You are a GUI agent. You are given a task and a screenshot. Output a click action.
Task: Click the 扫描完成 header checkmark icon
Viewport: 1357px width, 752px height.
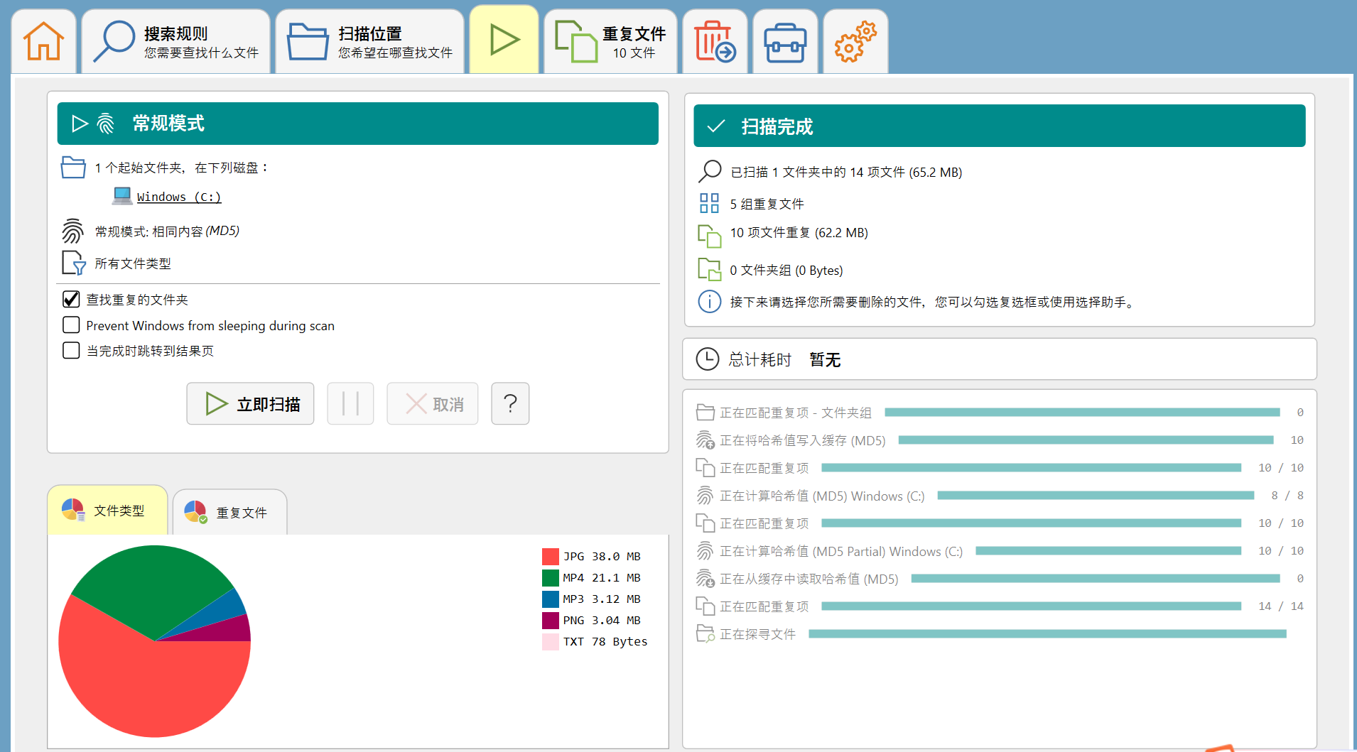[x=716, y=126]
